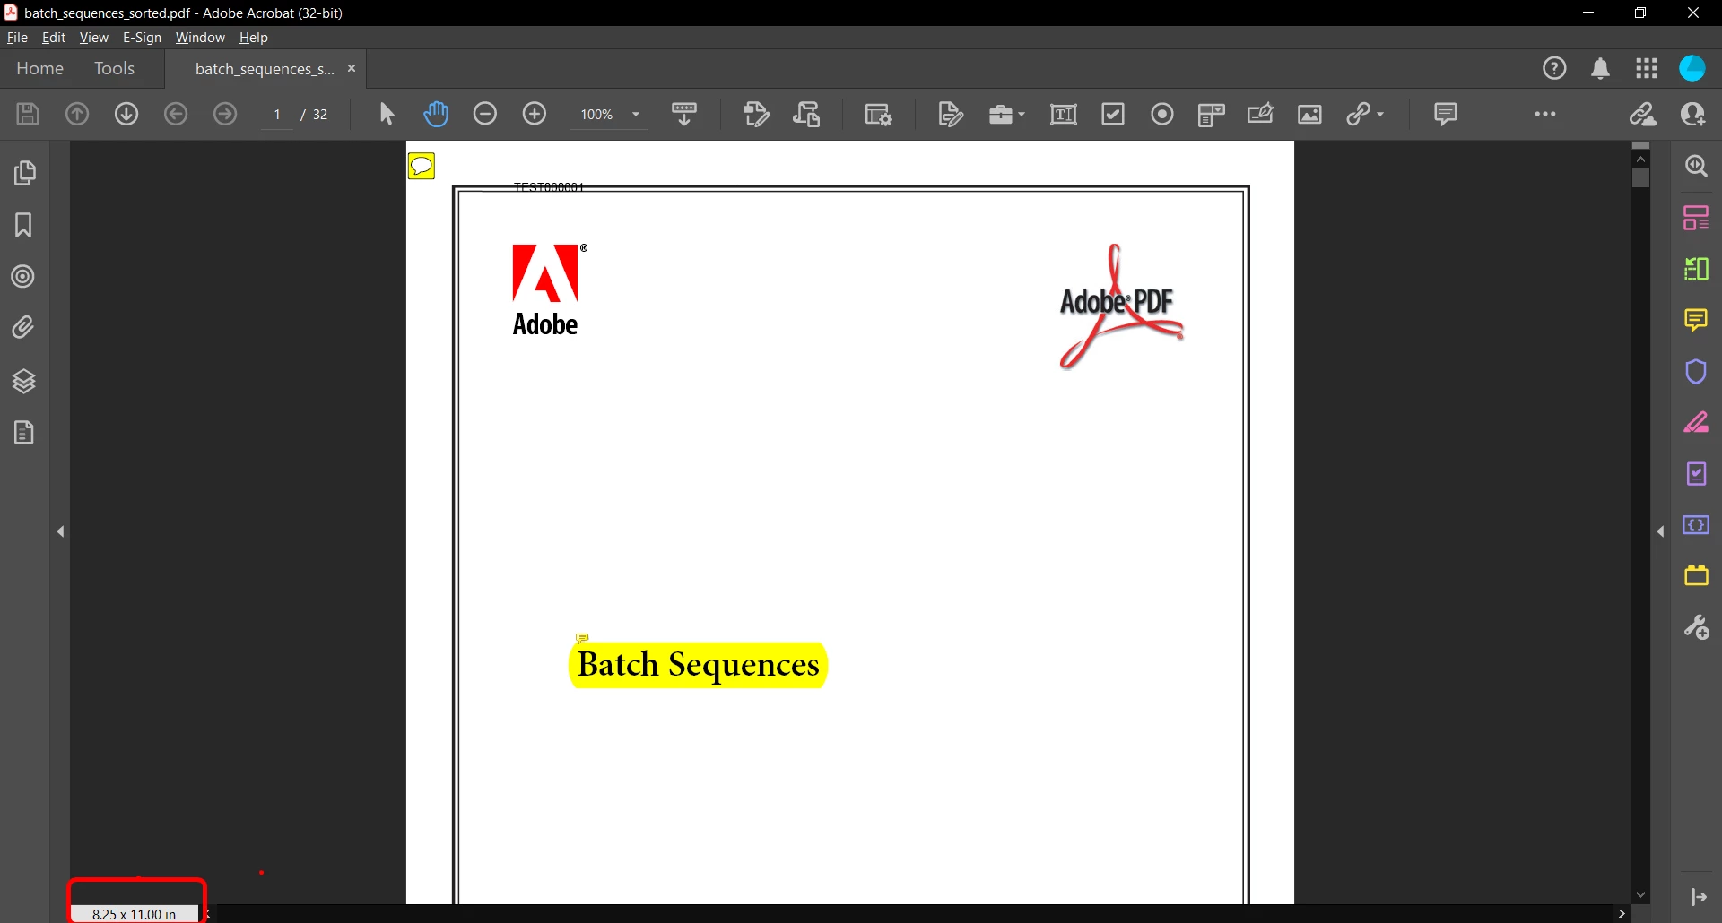The image size is (1722, 923).
Task: Click the share link icon
Action: click(1643, 115)
